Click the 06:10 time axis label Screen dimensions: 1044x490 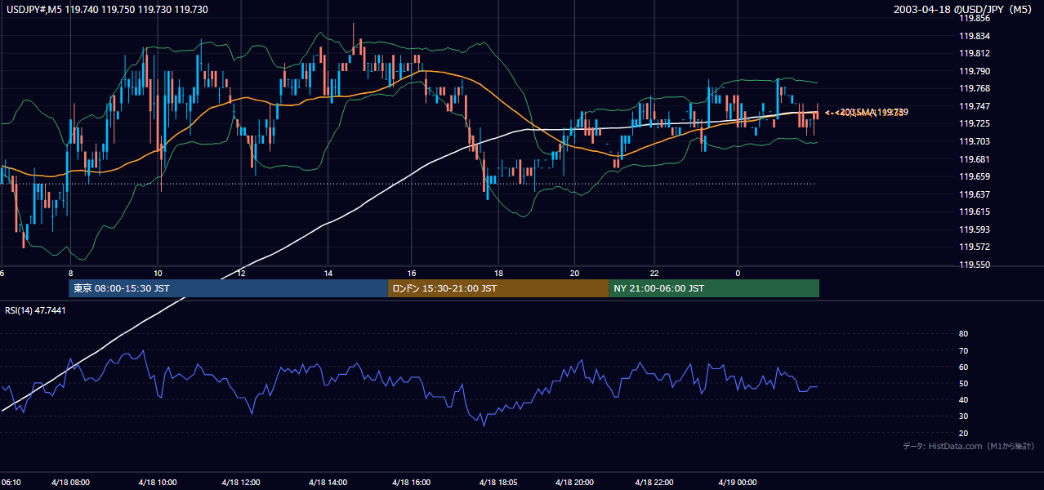click(x=11, y=482)
